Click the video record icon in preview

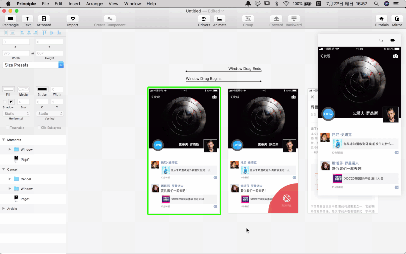point(393,40)
